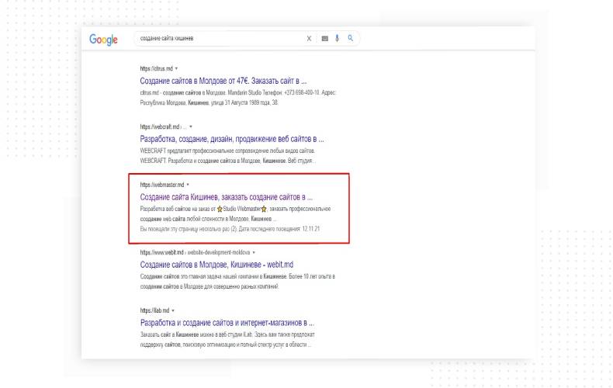Clear the search query with X icon
Image resolution: width=613 pixels, height=388 pixels.
309,38
